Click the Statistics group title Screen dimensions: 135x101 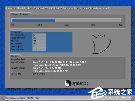click(16, 32)
